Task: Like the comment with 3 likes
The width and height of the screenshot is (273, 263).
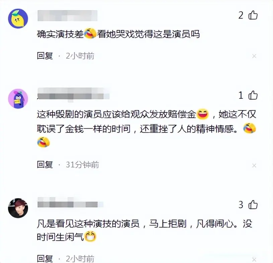Action: pos(253,205)
